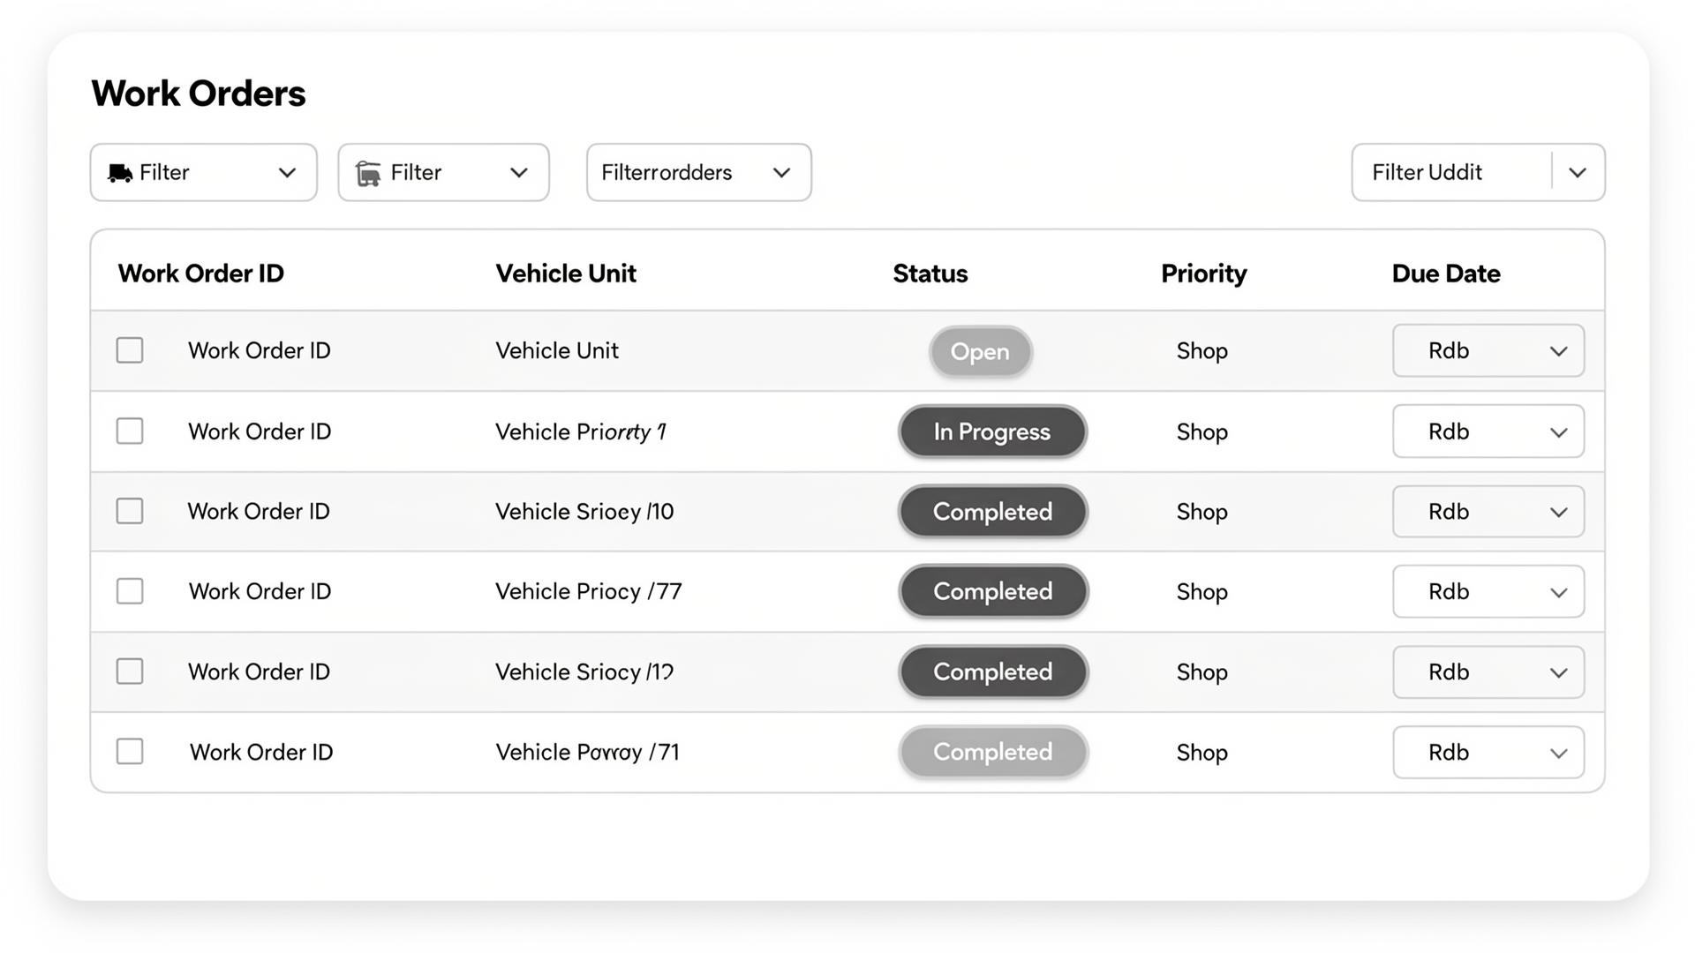Screen dimensions: 1695x953
Task: Click the Vehicle Srioey /10 cell
Action: click(584, 512)
